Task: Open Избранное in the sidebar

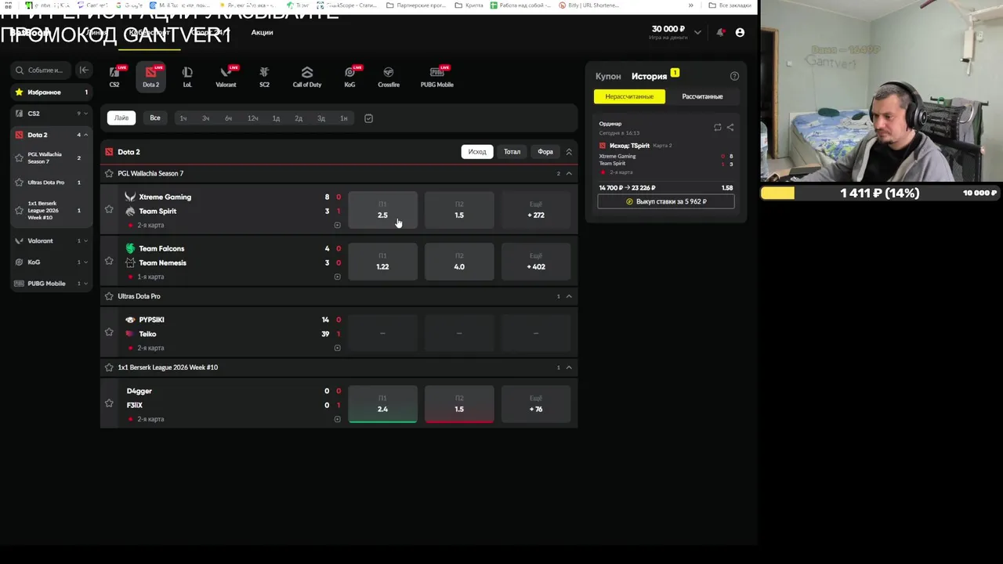Action: [x=52, y=92]
